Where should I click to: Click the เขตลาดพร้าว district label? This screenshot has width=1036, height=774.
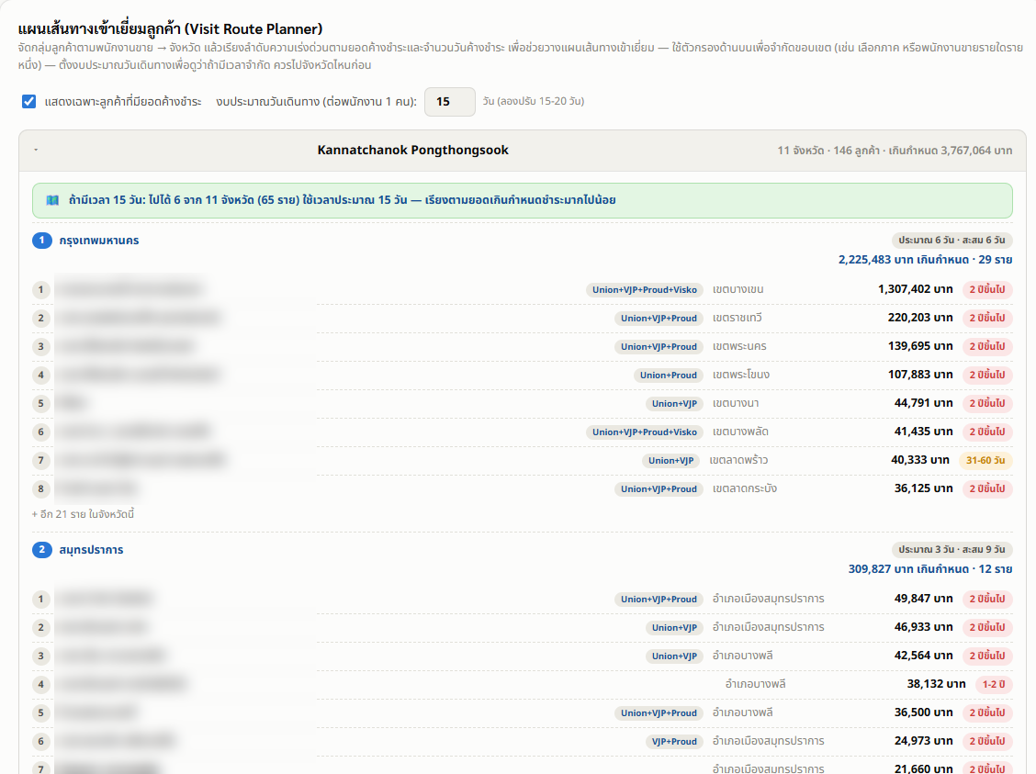[x=738, y=460]
